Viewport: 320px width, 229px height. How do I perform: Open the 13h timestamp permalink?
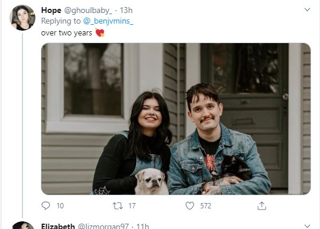126,10
